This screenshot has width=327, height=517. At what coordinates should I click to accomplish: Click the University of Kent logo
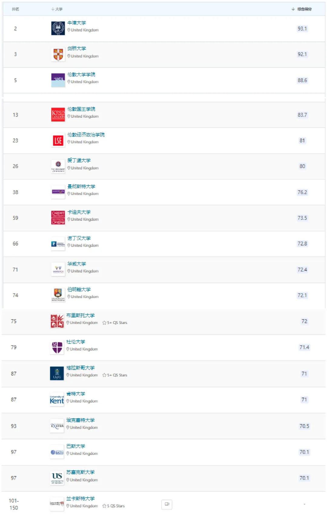click(57, 400)
